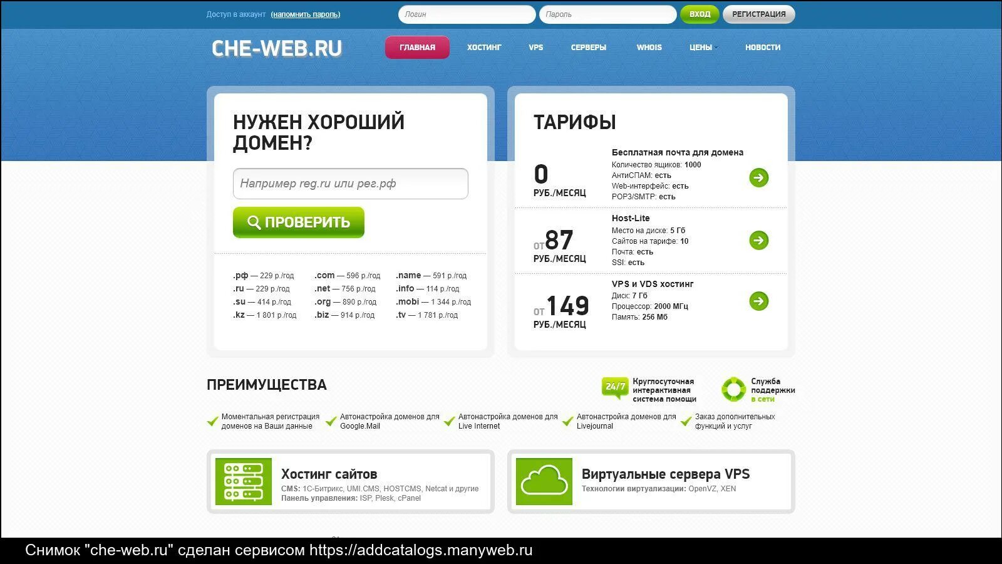This screenshot has width=1002, height=564.
Task: Click the Регистрация button
Action: (759, 14)
